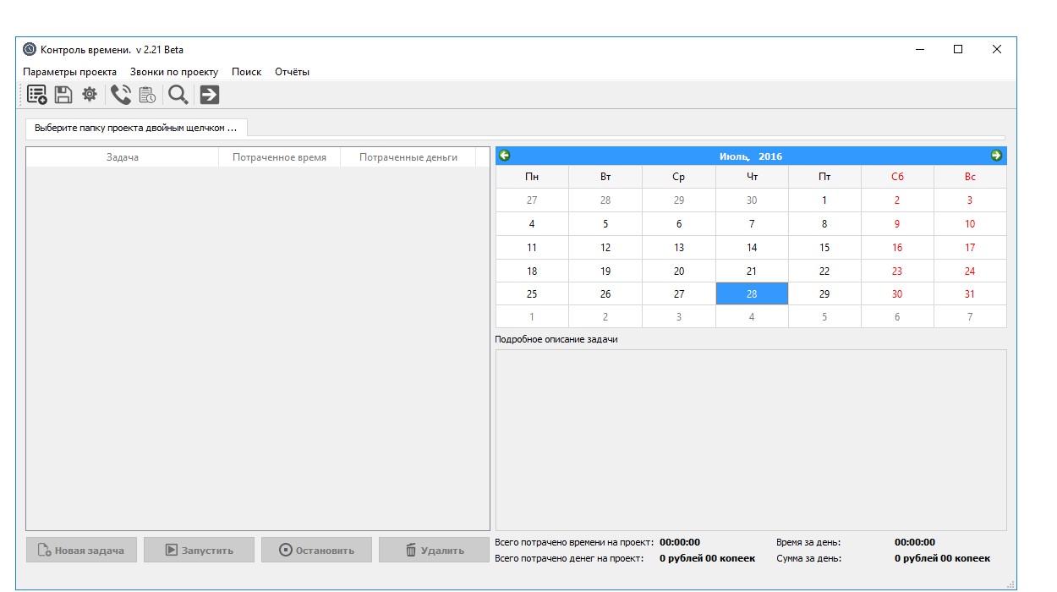Select July 26 in the calendar
Screen dimensions: 1057x592
(605, 294)
